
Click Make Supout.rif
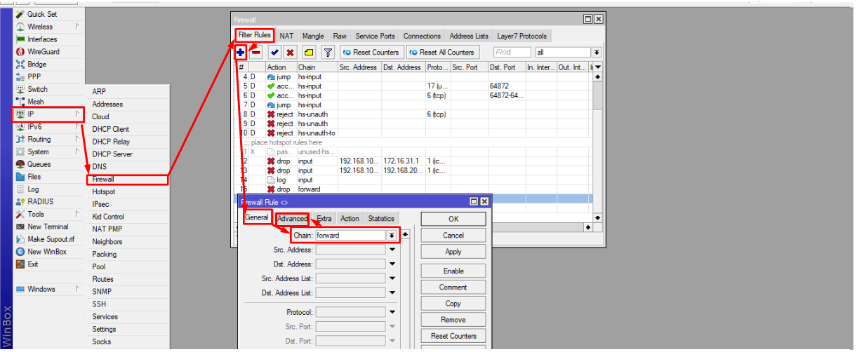(x=51, y=239)
